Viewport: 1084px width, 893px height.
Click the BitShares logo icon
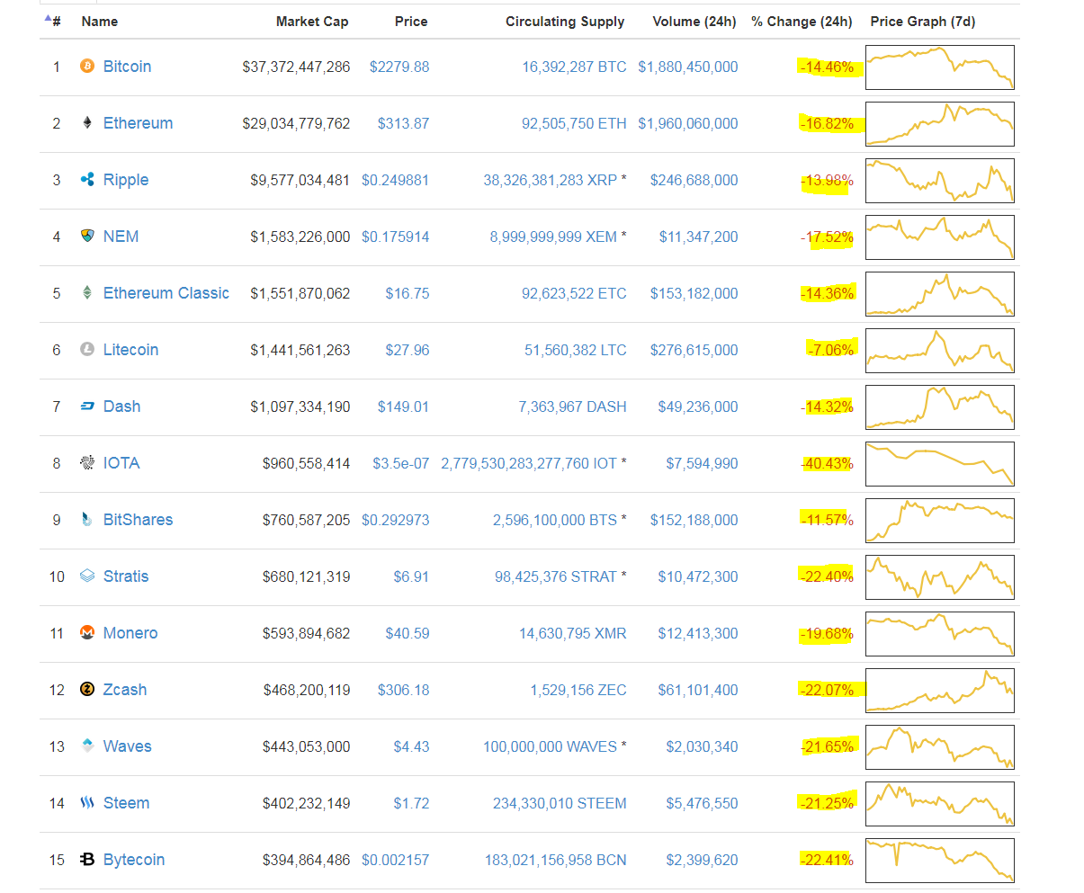(x=87, y=520)
